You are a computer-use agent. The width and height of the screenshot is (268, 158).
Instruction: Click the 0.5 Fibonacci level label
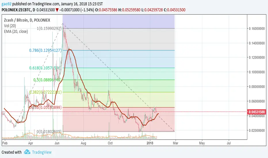click(x=47, y=80)
